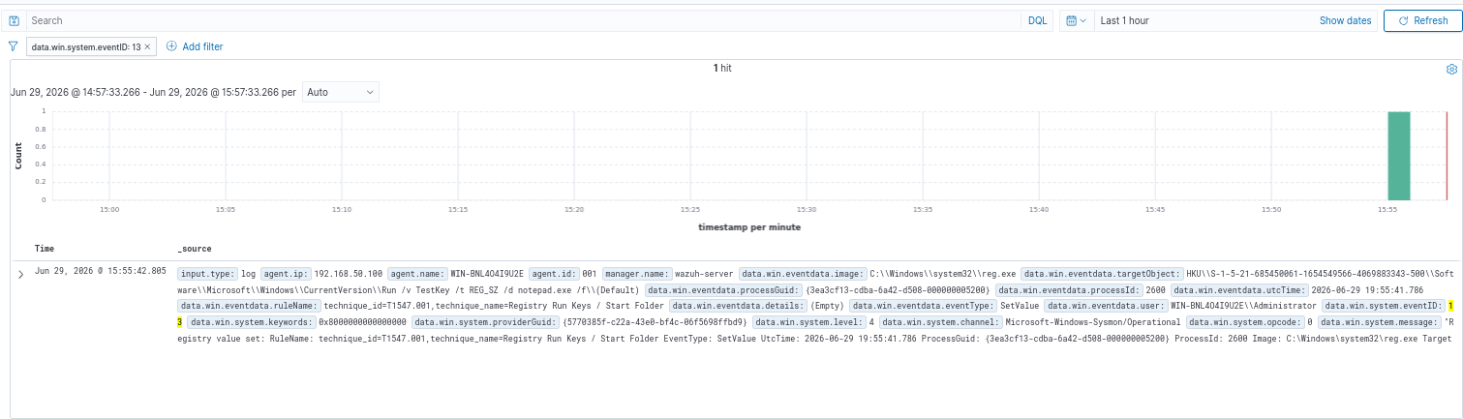Select the agent.id field label

tap(555, 274)
